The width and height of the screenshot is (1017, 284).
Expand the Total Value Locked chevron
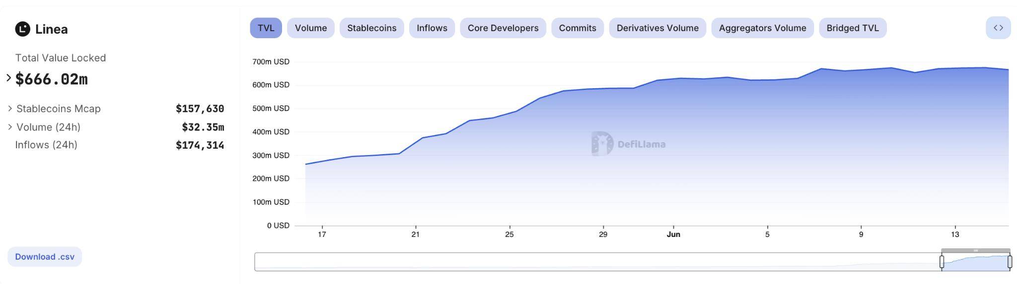[x=8, y=78]
